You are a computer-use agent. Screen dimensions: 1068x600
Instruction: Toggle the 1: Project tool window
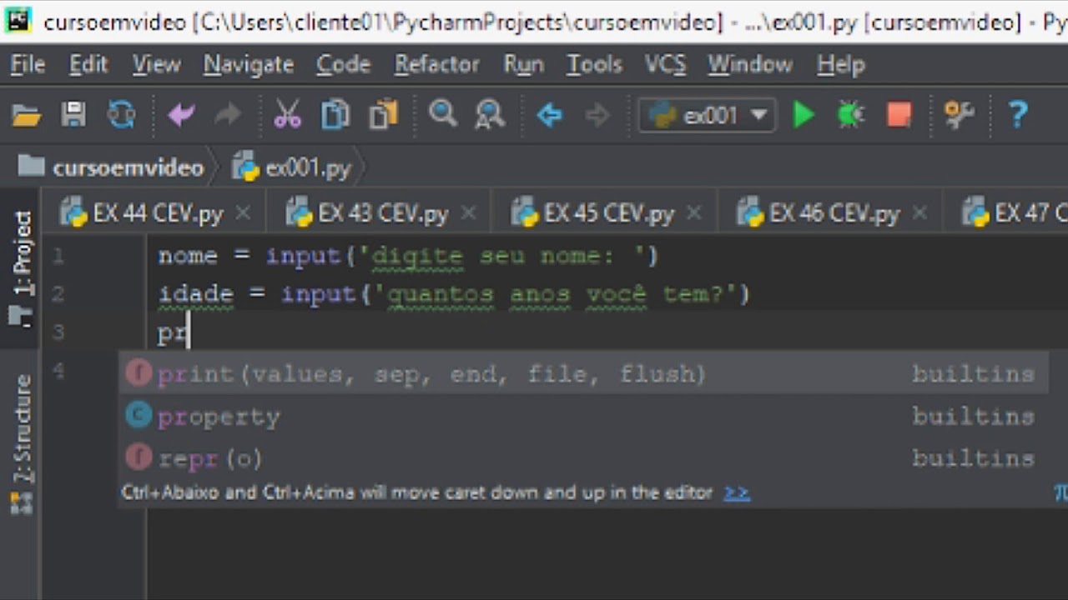pyautogui.click(x=21, y=267)
